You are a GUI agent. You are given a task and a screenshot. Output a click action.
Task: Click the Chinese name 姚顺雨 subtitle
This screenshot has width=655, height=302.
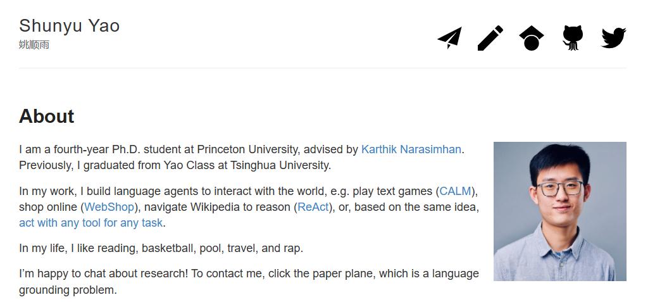pyautogui.click(x=34, y=45)
